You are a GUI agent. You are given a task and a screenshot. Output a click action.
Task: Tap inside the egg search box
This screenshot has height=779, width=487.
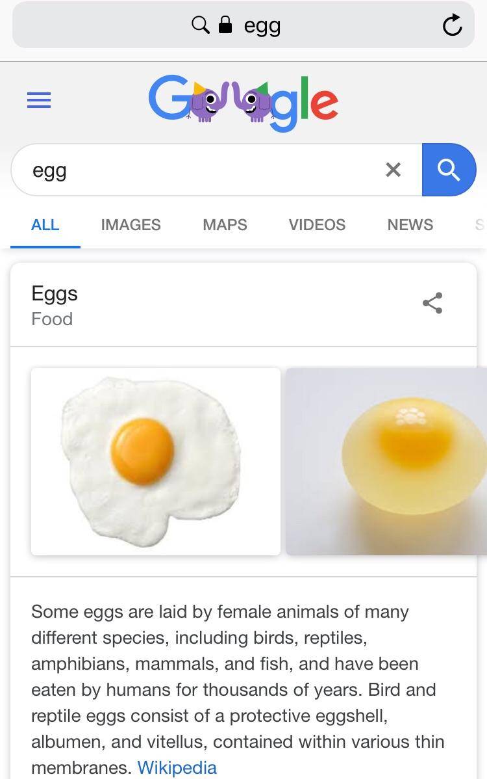195,170
